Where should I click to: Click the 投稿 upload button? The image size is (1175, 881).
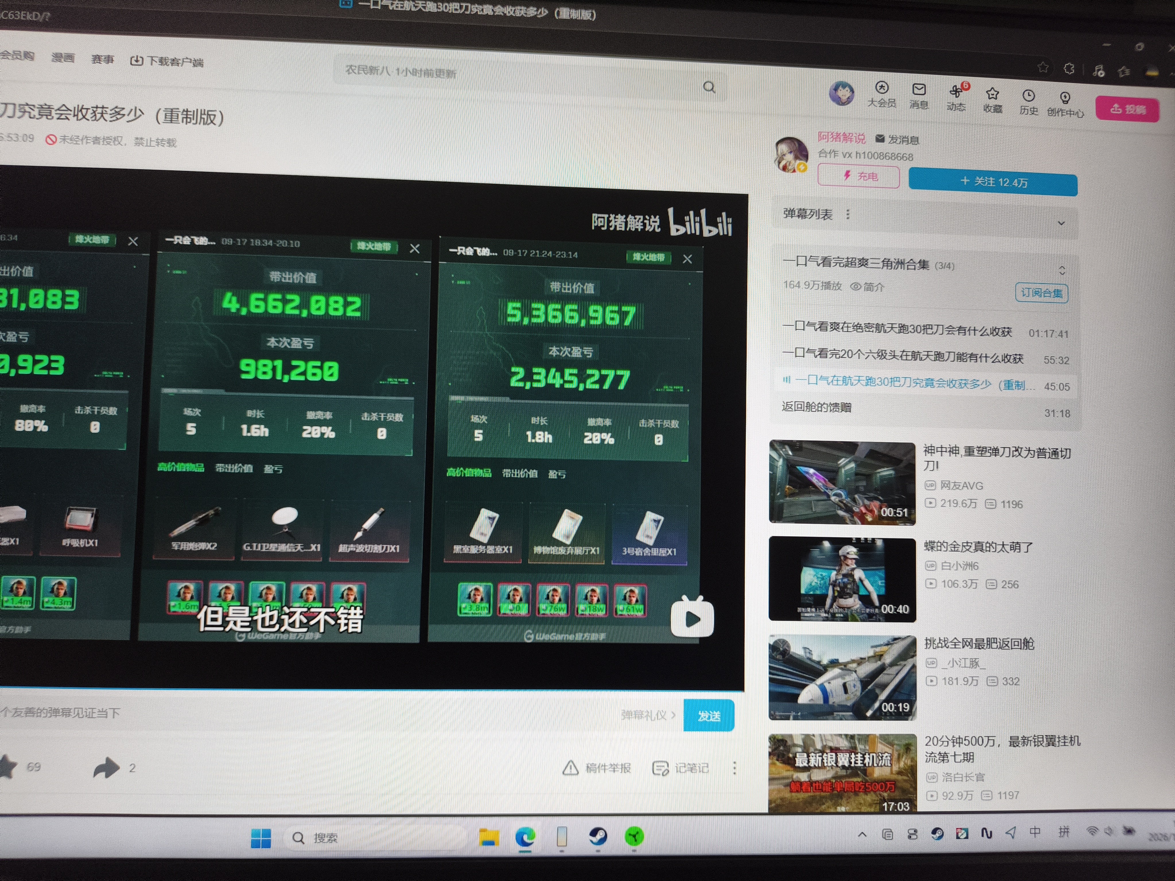(1127, 109)
